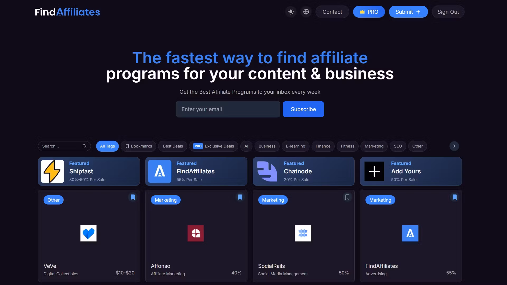Toggle bookmark on VeVe card

point(133,197)
